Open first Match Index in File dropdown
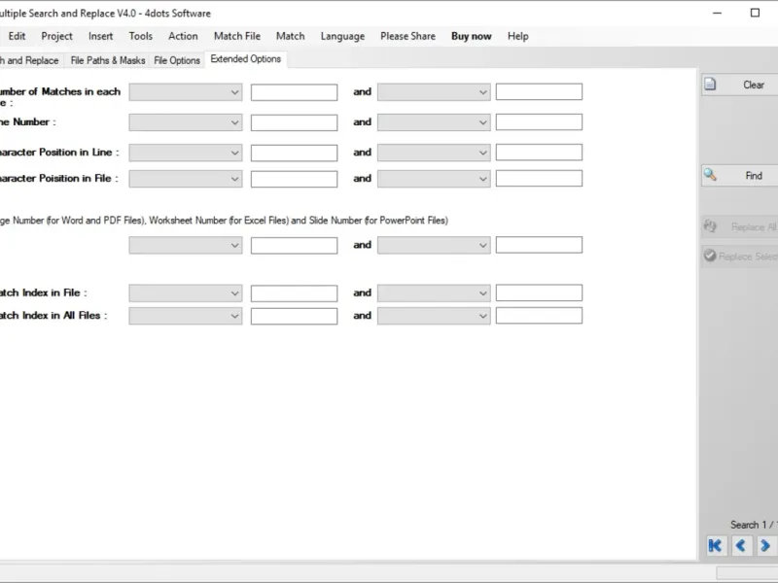The width and height of the screenshot is (778, 583). point(186,293)
